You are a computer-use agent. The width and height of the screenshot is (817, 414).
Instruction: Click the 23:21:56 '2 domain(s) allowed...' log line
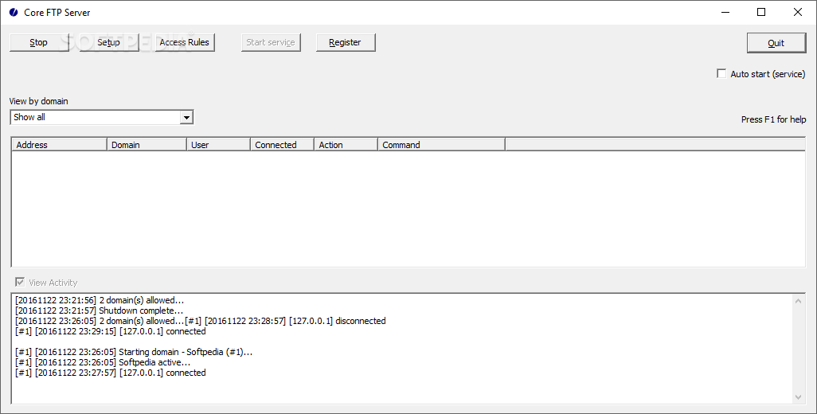pos(100,300)
